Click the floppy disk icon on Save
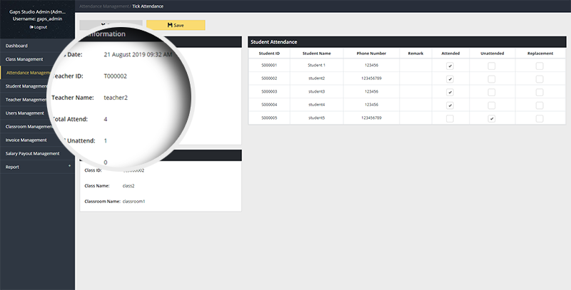 pyautogui.click(x=170, y=25)
